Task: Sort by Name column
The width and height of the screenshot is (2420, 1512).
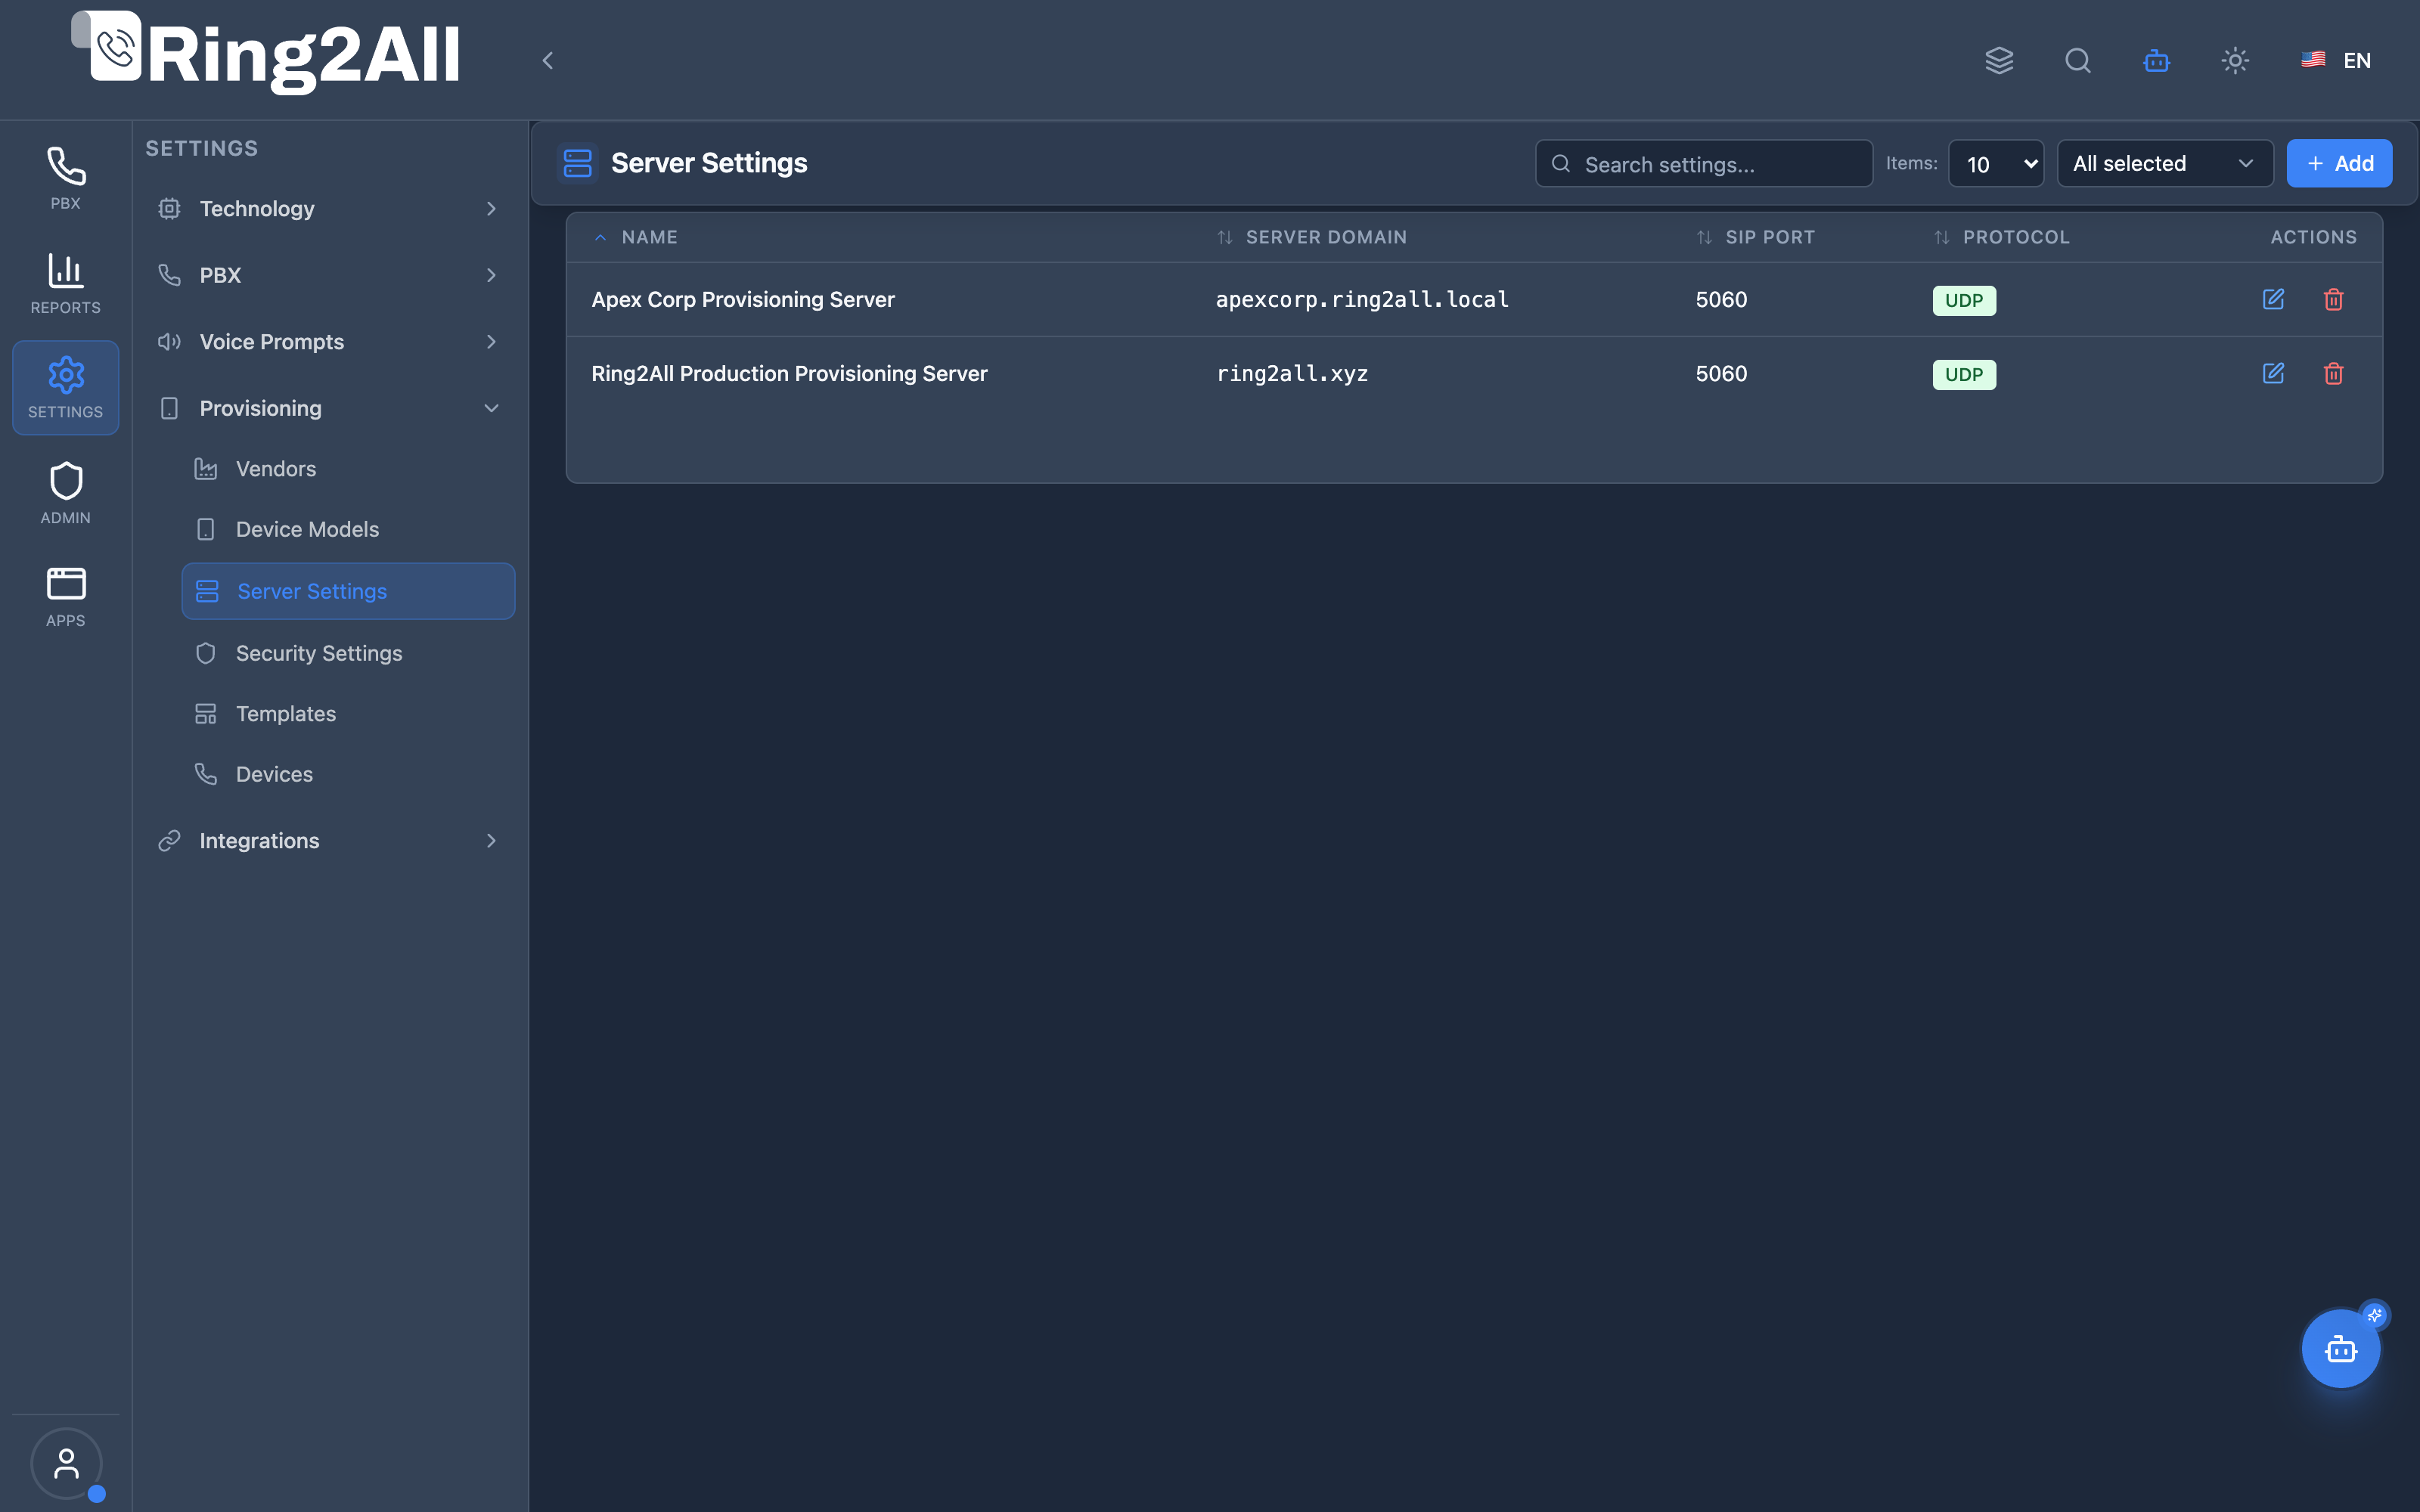Action: (x=636, y=237)
